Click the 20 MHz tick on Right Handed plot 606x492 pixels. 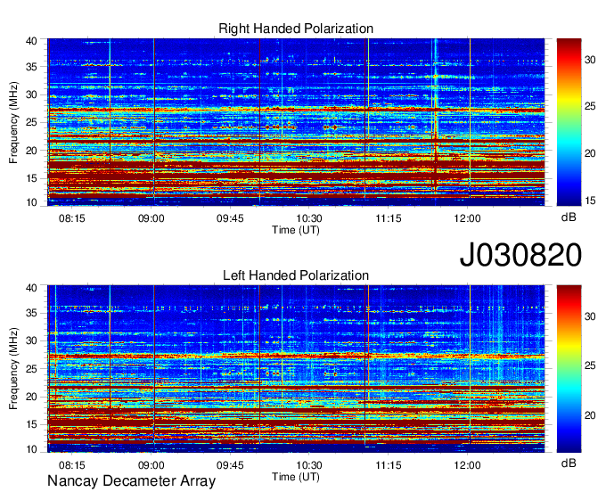pos(31,151)
